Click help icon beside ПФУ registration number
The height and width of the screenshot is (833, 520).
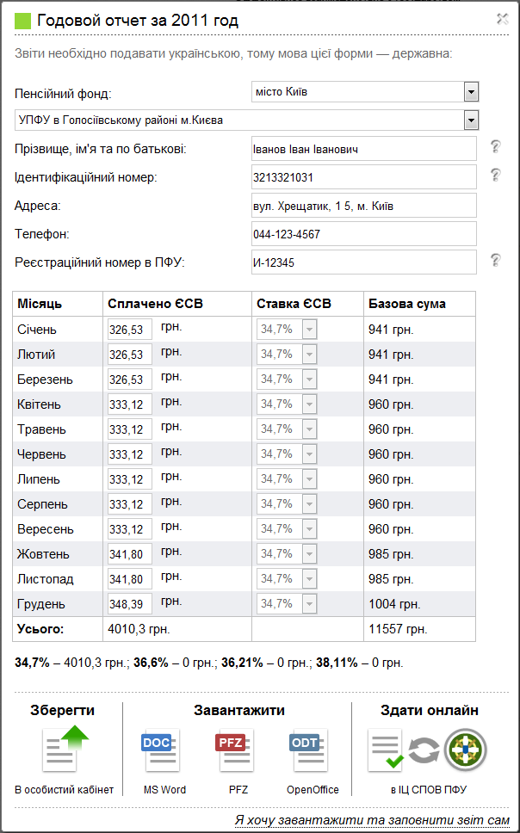495,260
